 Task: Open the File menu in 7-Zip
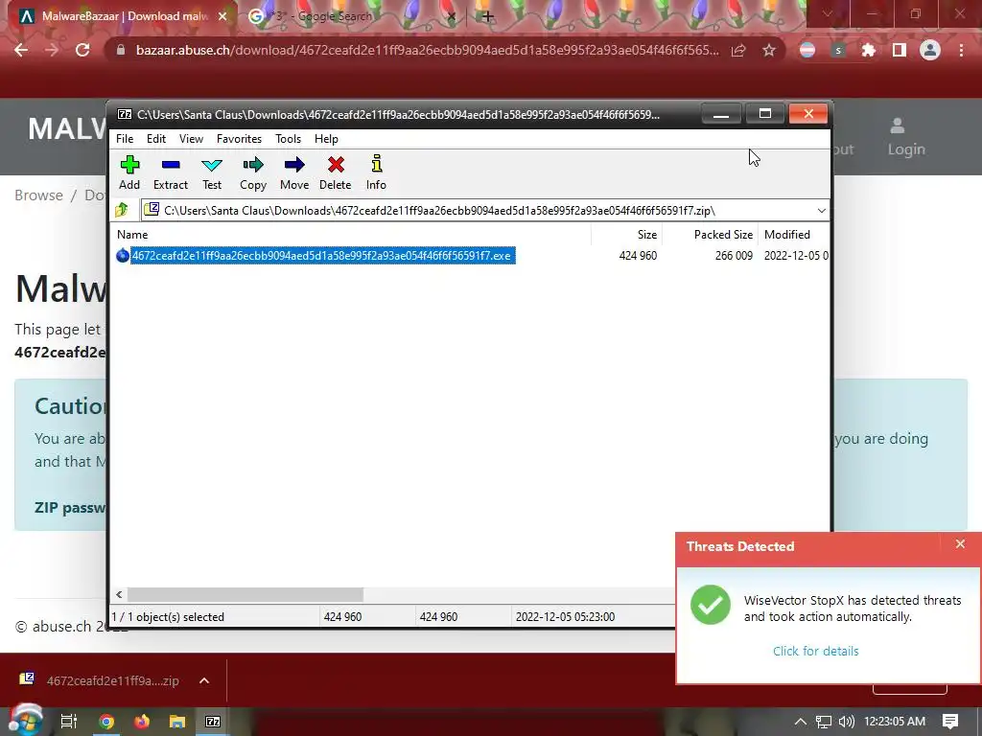[x=125, y=139]
